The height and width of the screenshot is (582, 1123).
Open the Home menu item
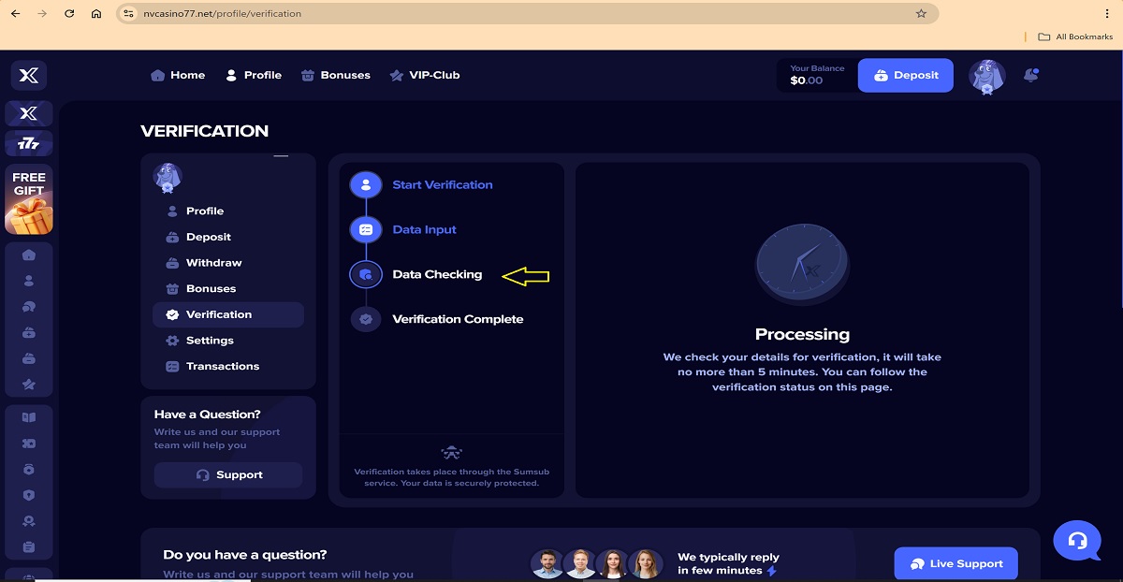click(178, 75)
